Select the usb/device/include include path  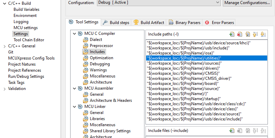[207, 119]
